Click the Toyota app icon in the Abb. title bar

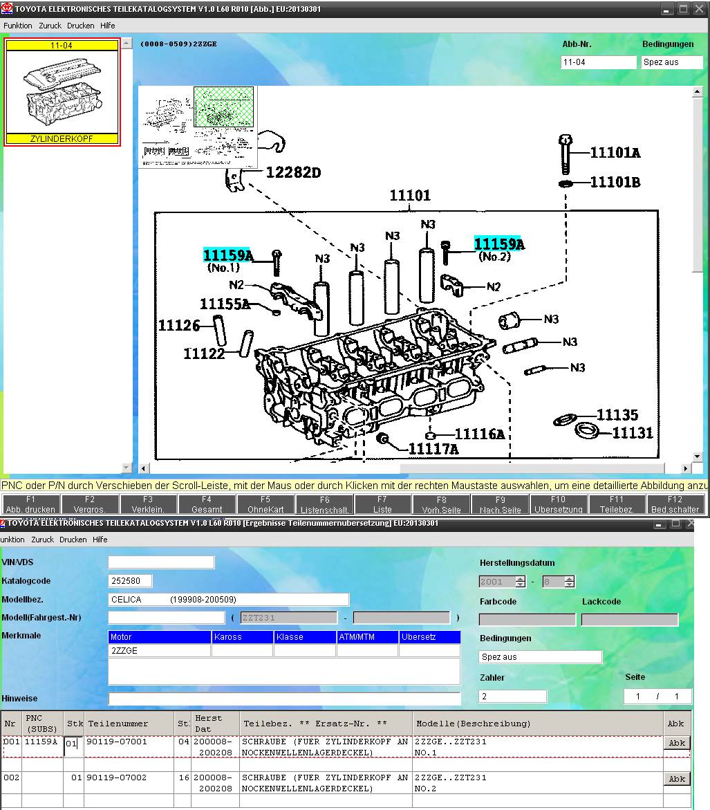coord(7,8)
